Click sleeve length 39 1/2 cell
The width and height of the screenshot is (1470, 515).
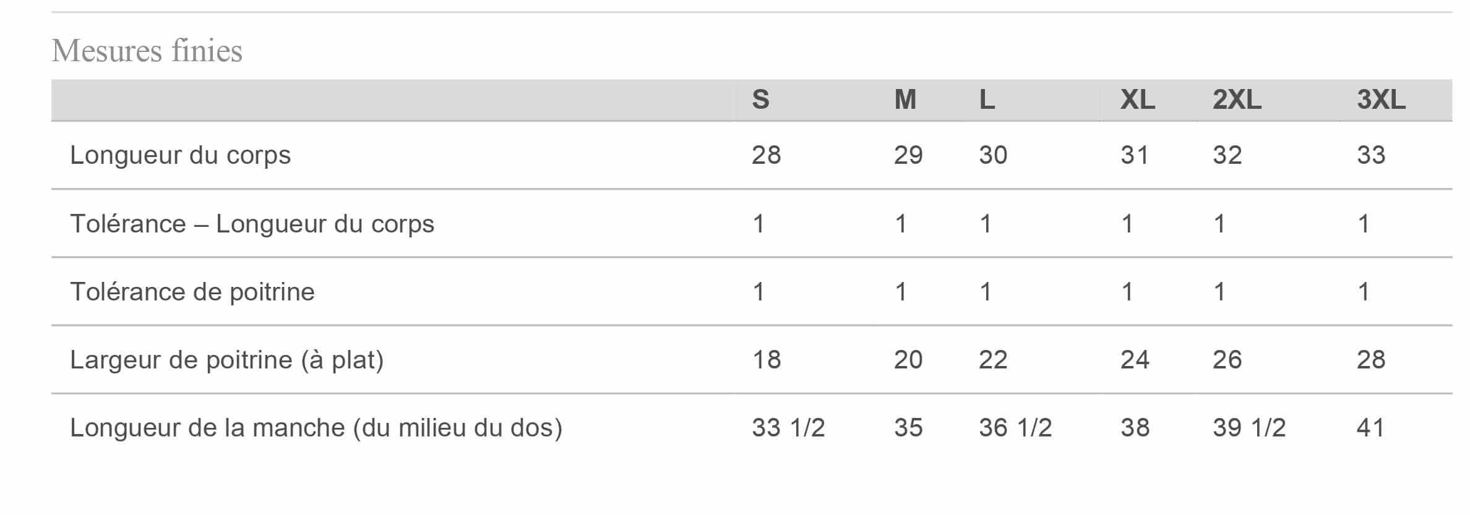pos(1249,428)
